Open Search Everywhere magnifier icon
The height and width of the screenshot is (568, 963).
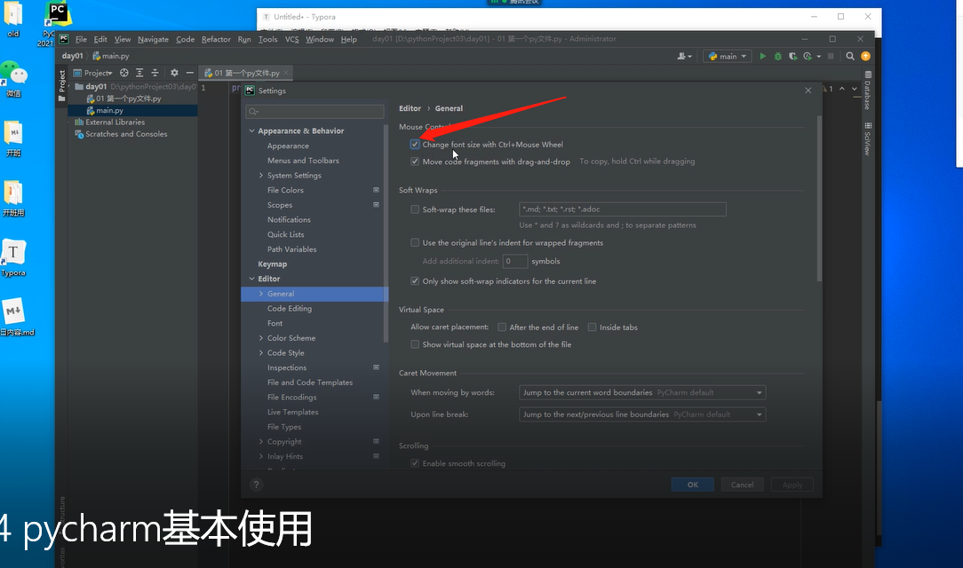[x=850, y=56]
